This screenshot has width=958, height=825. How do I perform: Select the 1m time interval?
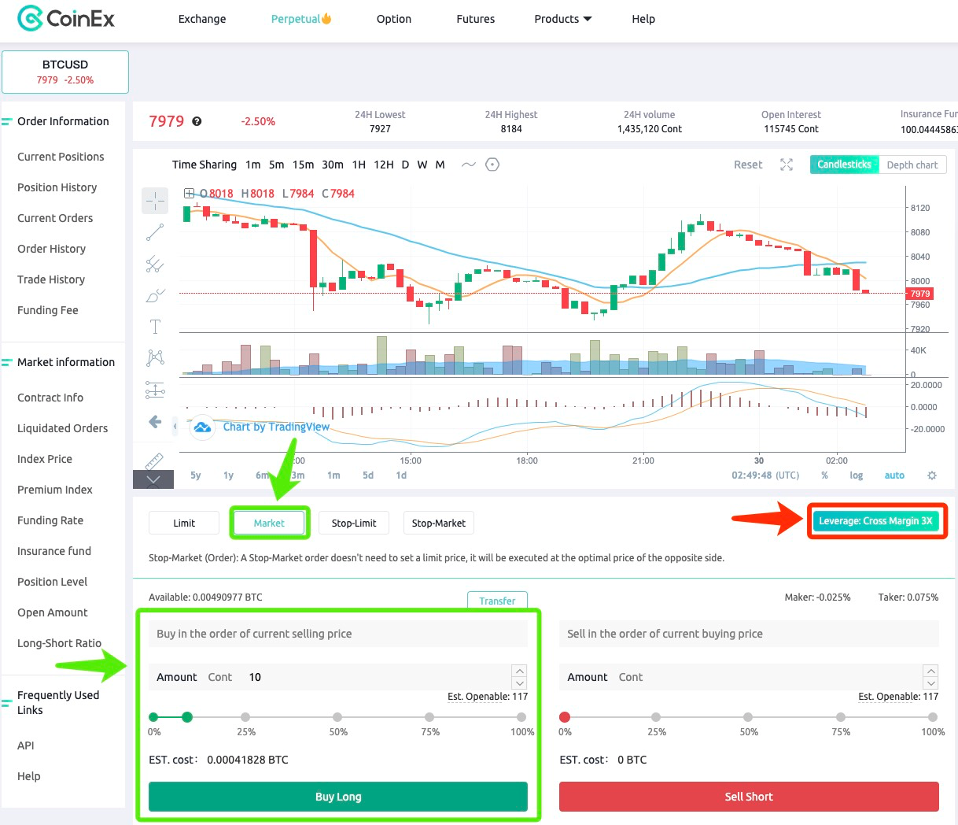[252, 165]
